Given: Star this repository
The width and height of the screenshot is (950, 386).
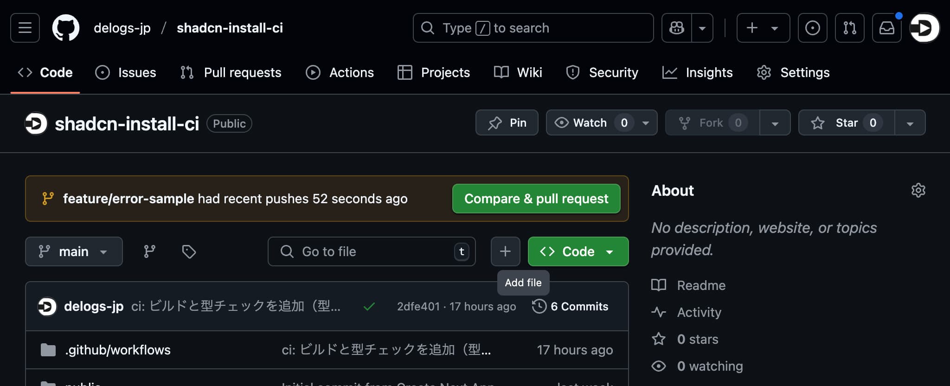Looking at the screenshot, I should 847,122.
